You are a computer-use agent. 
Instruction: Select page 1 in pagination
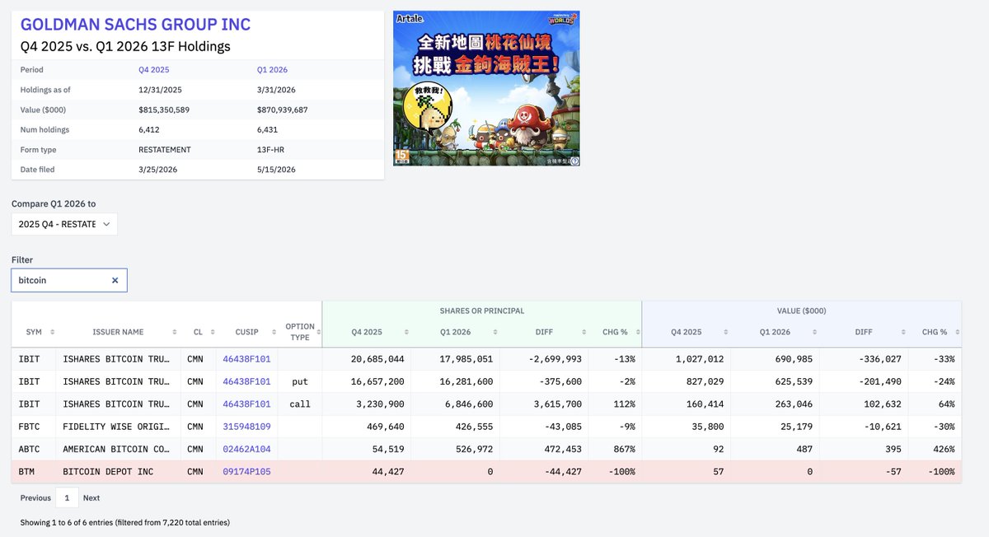tap(67, 497)
